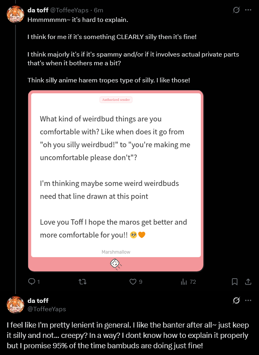Click the Authorized sender badge

point(116,99)
